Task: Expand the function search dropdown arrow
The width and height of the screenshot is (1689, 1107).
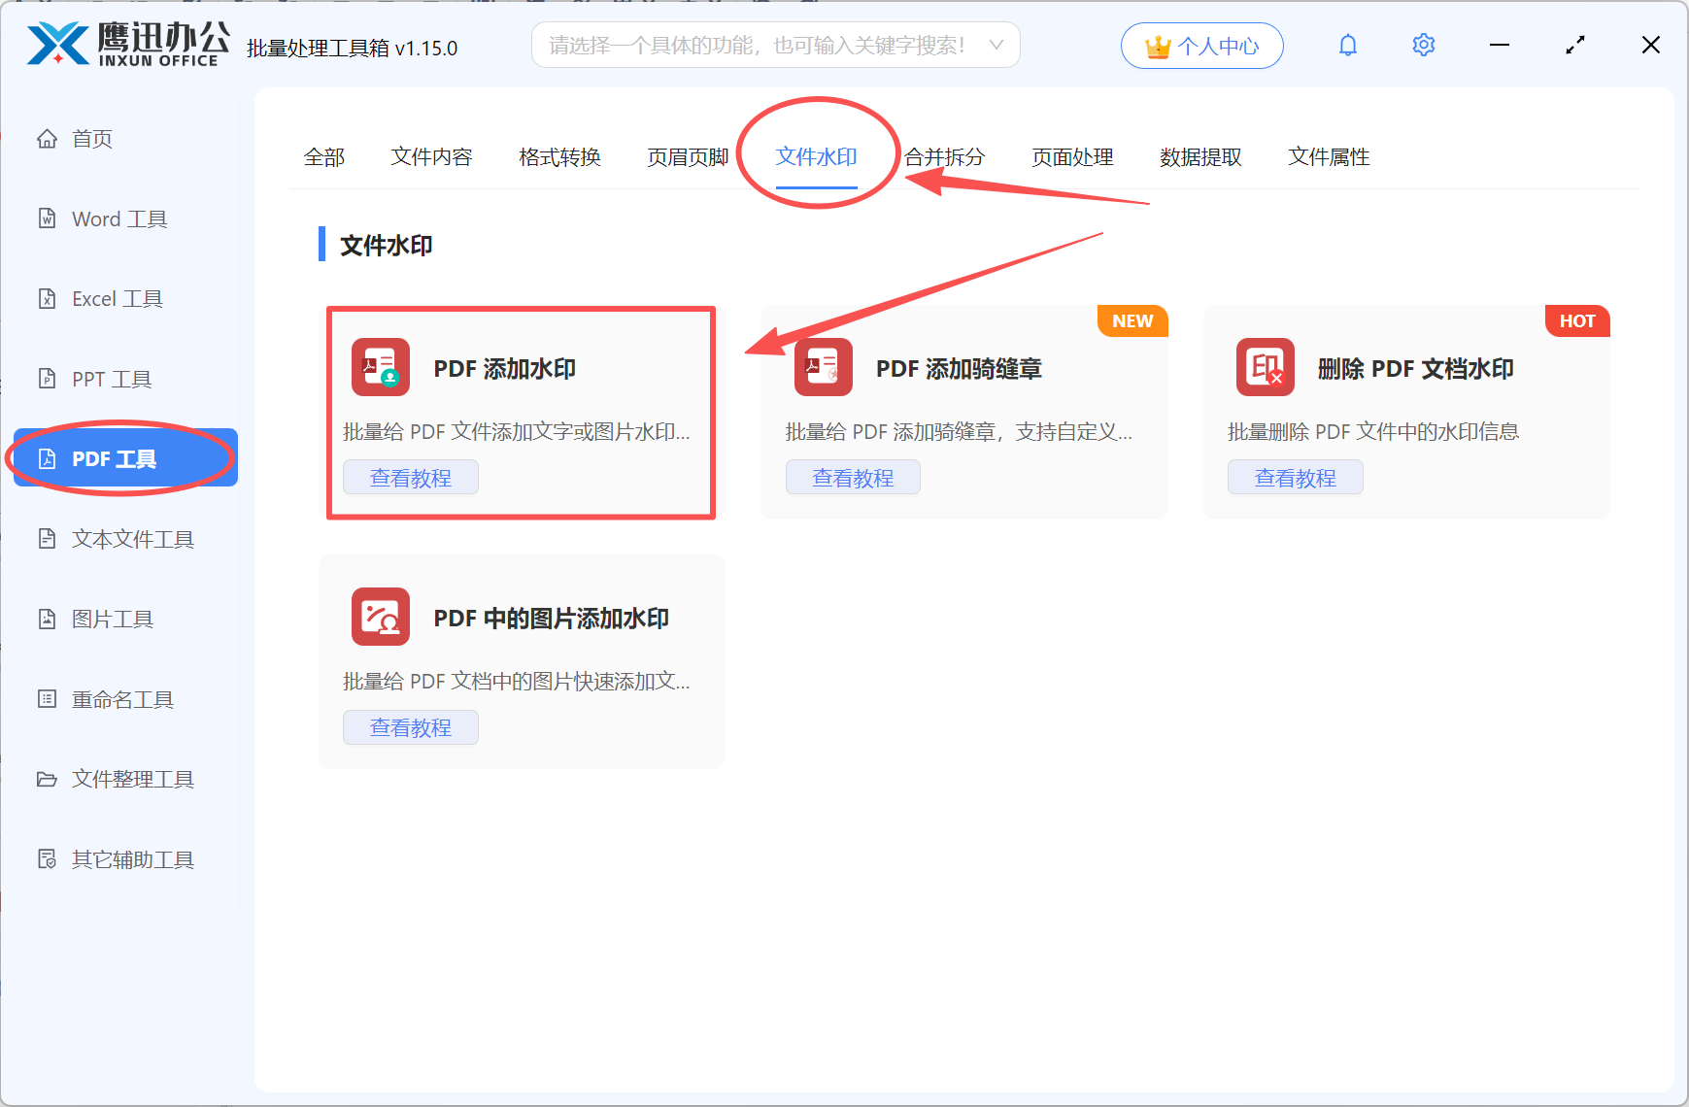Action: coord(996,45)
